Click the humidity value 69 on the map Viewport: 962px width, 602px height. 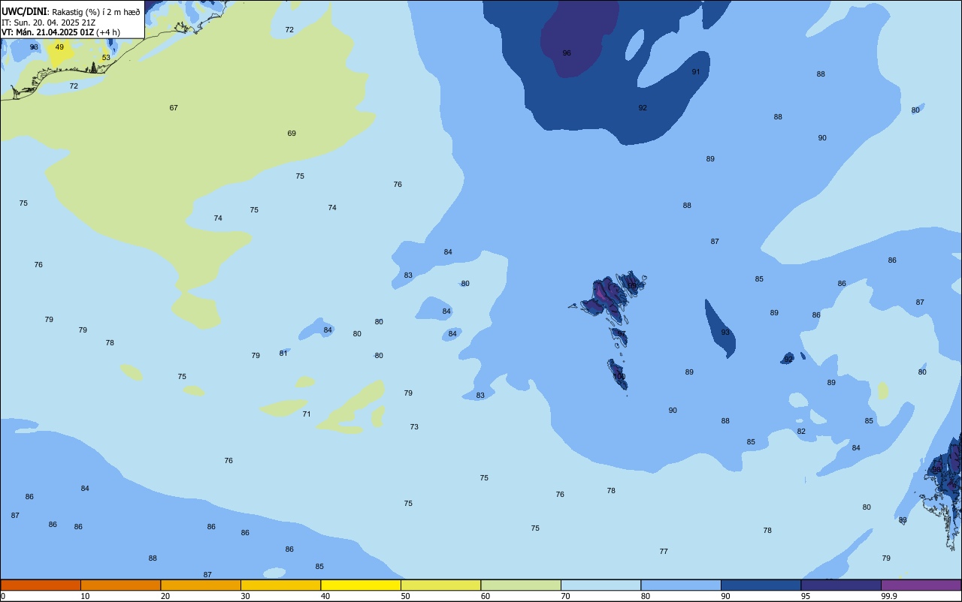(292, 134)
